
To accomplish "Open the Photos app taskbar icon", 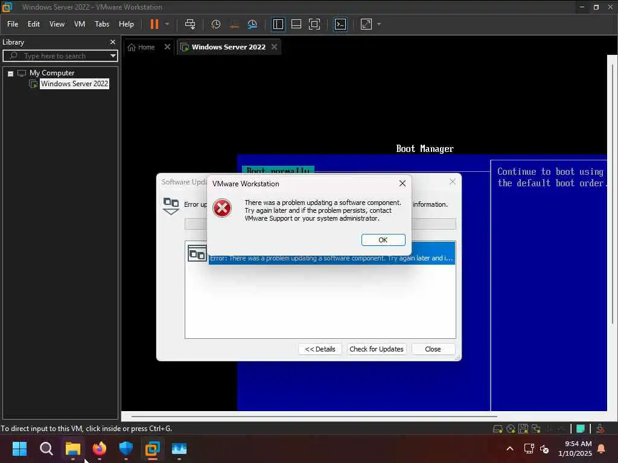I will pyautogui.click(x=179, y=449).
